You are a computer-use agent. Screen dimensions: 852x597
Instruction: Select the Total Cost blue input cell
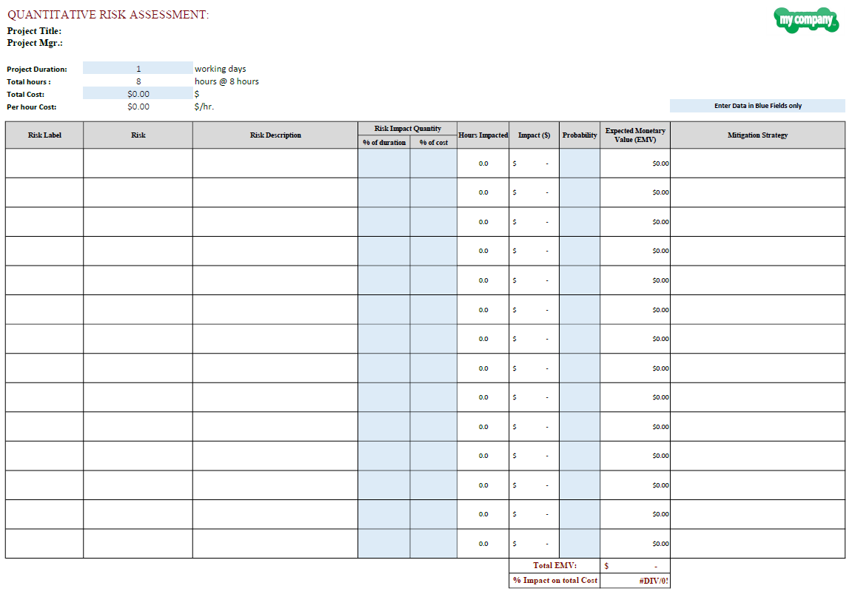coord(138,93)
